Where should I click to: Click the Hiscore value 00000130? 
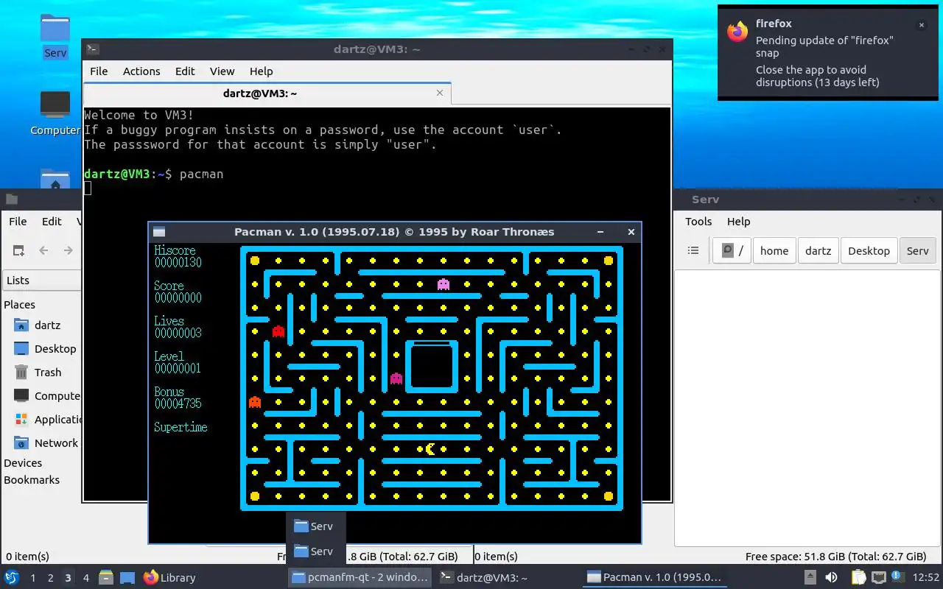pos(178,263)
